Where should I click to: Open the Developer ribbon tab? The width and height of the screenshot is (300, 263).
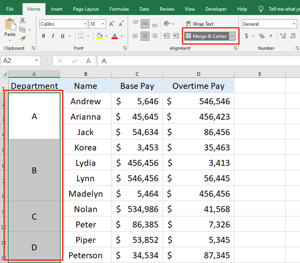[216, 9]
